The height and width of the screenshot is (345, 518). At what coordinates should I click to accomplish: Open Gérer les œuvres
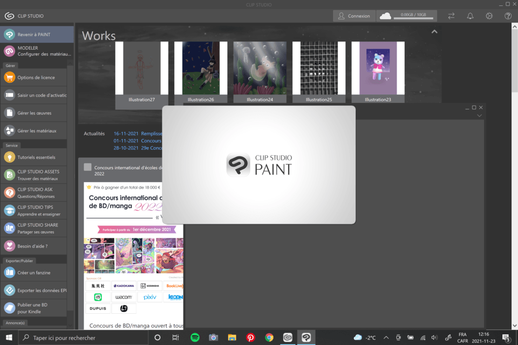(33, 113)
